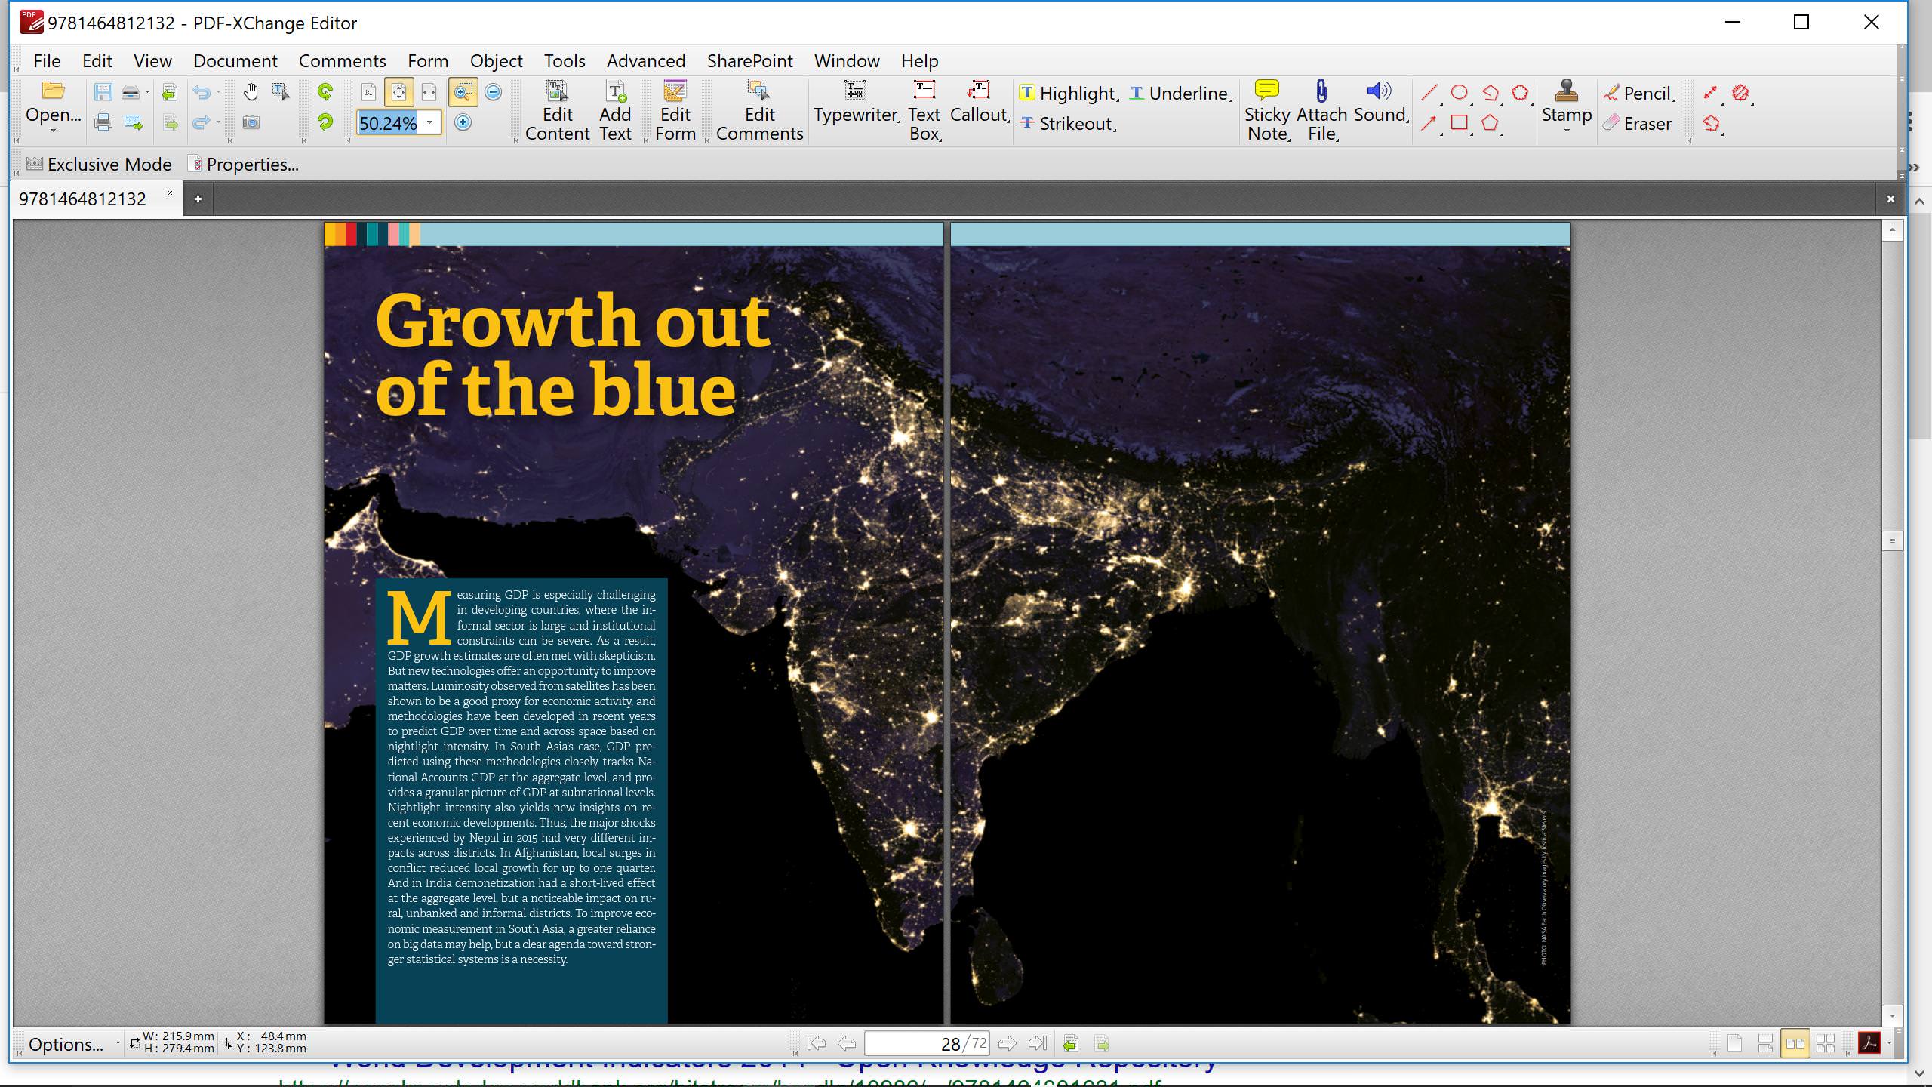The height and width of the screenshot is (1087, 1932).
Task: Click the Send by email icon
Action: point(134,122)
